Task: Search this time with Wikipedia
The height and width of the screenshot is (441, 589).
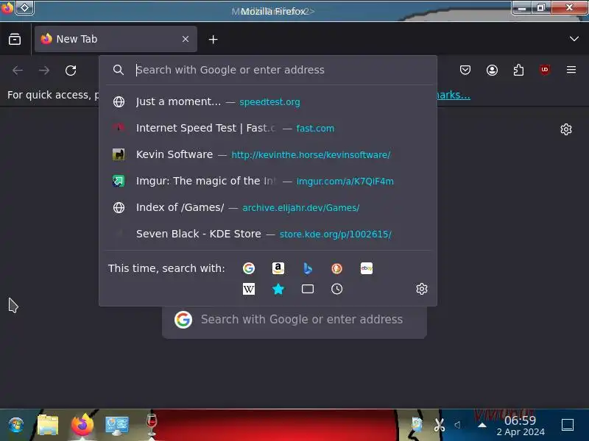Action: click(249, 289)
